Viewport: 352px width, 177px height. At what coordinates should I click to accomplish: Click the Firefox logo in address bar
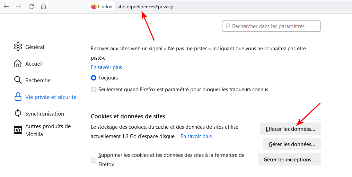[94, 7]
